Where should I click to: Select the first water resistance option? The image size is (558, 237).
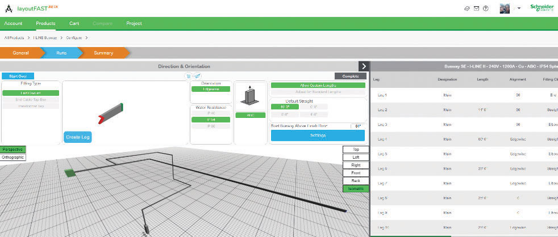[211, 113]
